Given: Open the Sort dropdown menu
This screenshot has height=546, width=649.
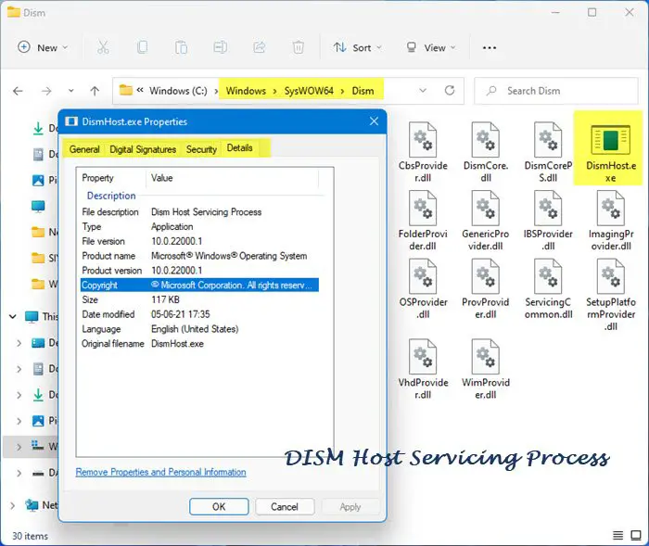Looking at the screenshot, I should [357, 47].
